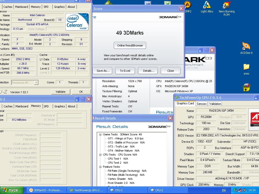Viewport: 259px width, 194px height.
Task: Open the snes folder on desktop
Action: tap(246, 69)
